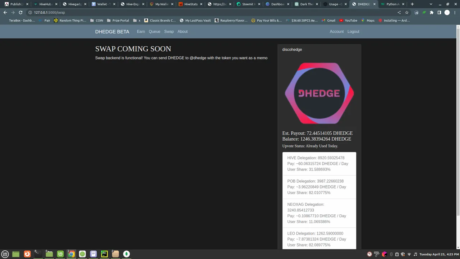Open PyCharm from the taskbar

[104, 254]
